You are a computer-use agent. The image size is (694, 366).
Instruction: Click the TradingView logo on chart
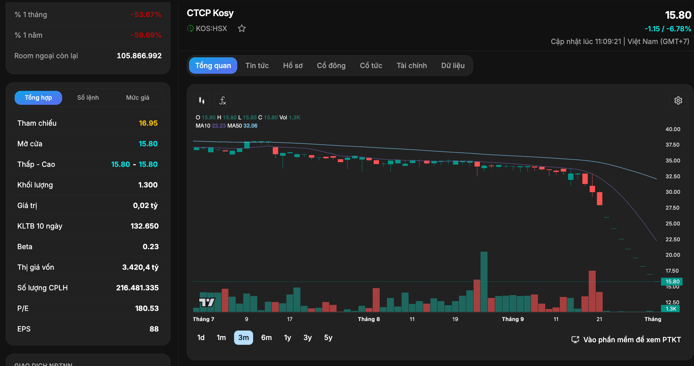207,302
